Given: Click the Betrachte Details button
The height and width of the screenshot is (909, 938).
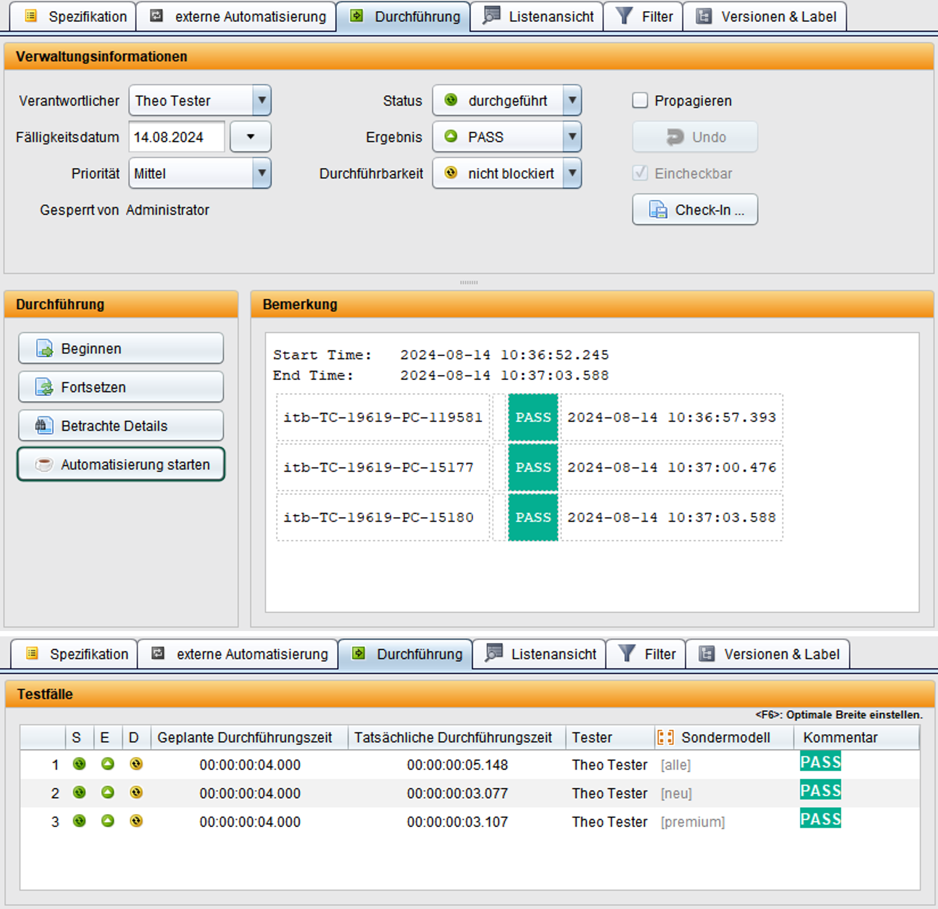Looking at the screenshot, I should coord(121,426).
